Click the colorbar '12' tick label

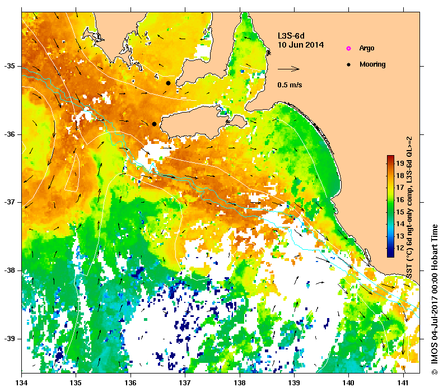(x=400, y=248)
